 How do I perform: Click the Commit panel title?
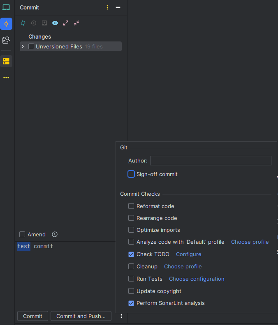[29, 7]
